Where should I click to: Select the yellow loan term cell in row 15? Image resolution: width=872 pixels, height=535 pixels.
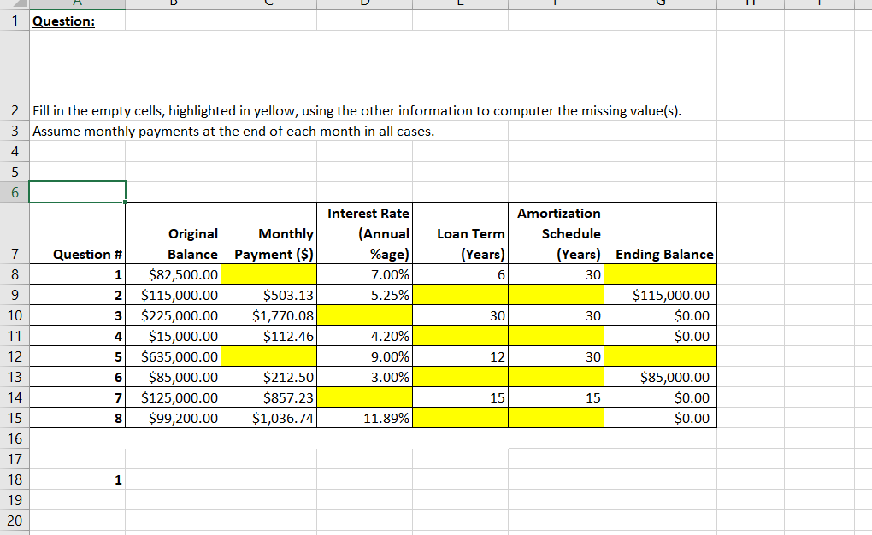(461, 418)
